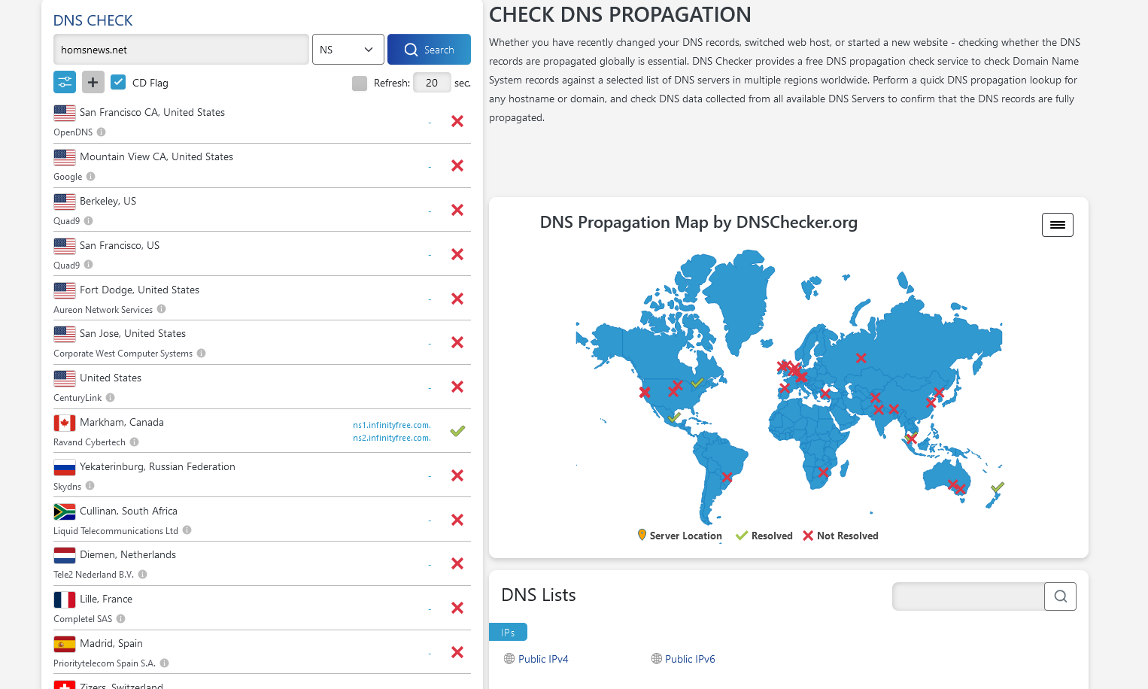Click the 'DNS CHECK' heading
This screenshot has width=1148, height=689.
93,20
